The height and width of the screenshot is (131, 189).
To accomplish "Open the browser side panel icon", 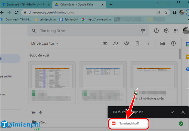I will pos(175,12).
